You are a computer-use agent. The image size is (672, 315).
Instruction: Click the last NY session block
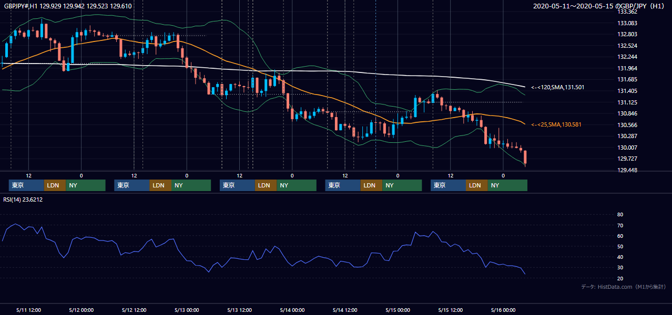coord(507,185)
